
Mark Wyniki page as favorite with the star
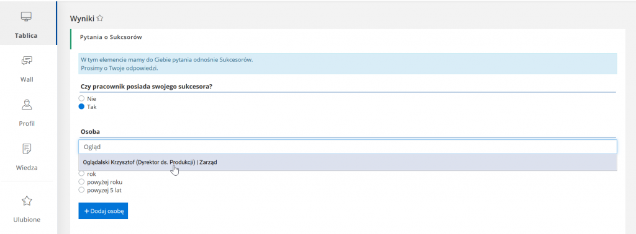[100, 18]
